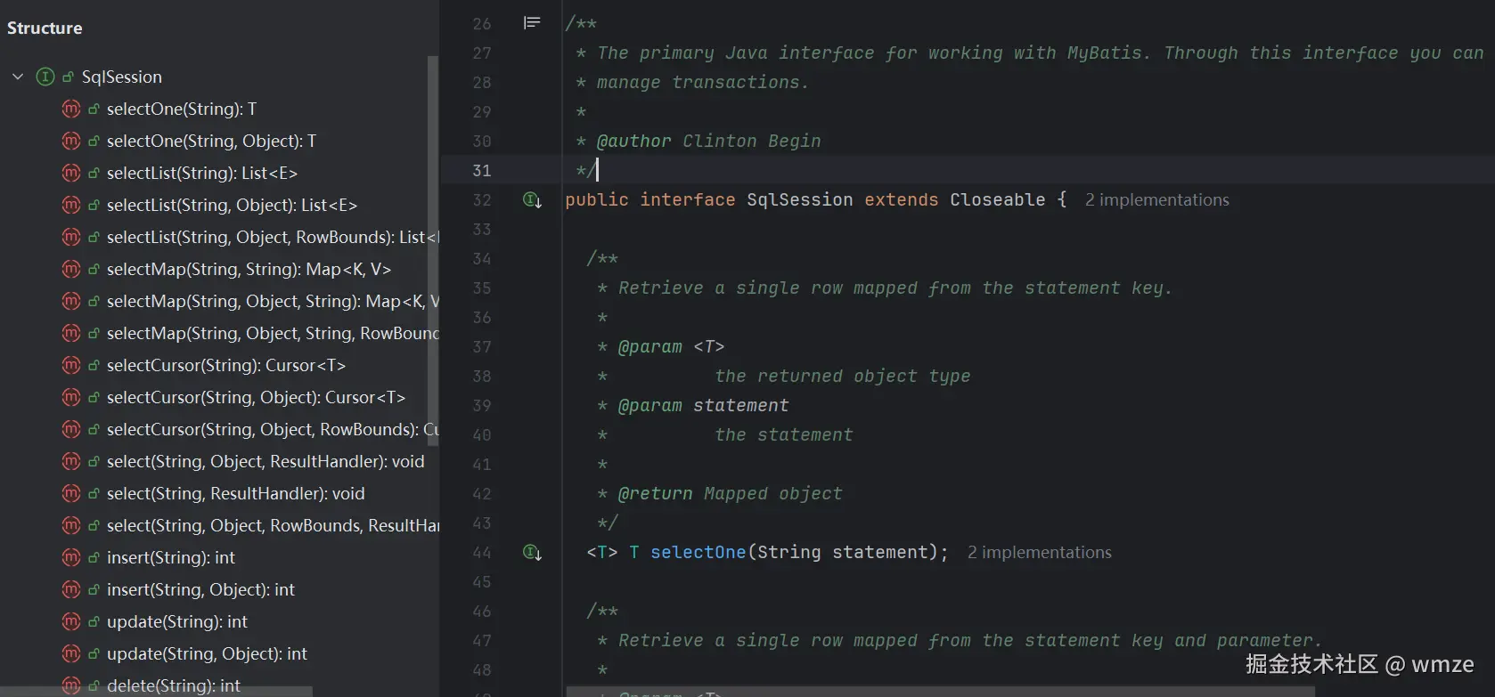Viewport: 1495px width, 697px height.
Task: Click method icon of selectCursor(String): Cursor<T>
Action: coord(71,365)
